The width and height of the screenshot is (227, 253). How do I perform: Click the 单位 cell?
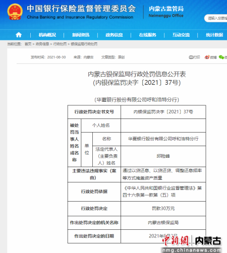click(x=87, y=149)
